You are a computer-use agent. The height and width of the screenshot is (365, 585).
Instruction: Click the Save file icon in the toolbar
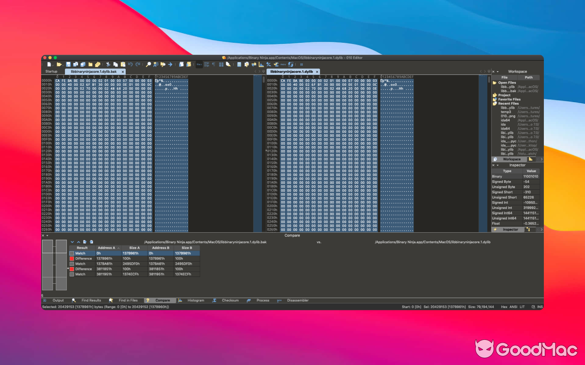coord(68,63)
